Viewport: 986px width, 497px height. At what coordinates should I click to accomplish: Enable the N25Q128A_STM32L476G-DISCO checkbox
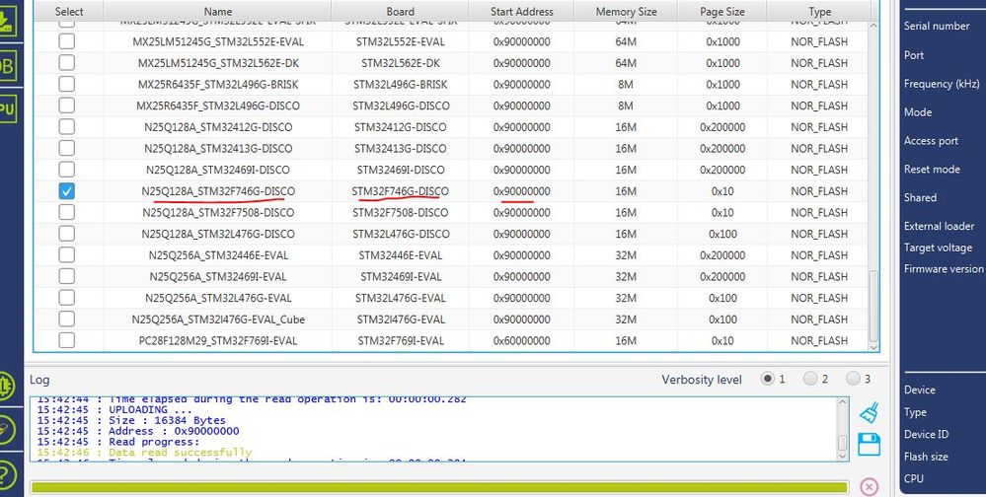pos(66,234)
